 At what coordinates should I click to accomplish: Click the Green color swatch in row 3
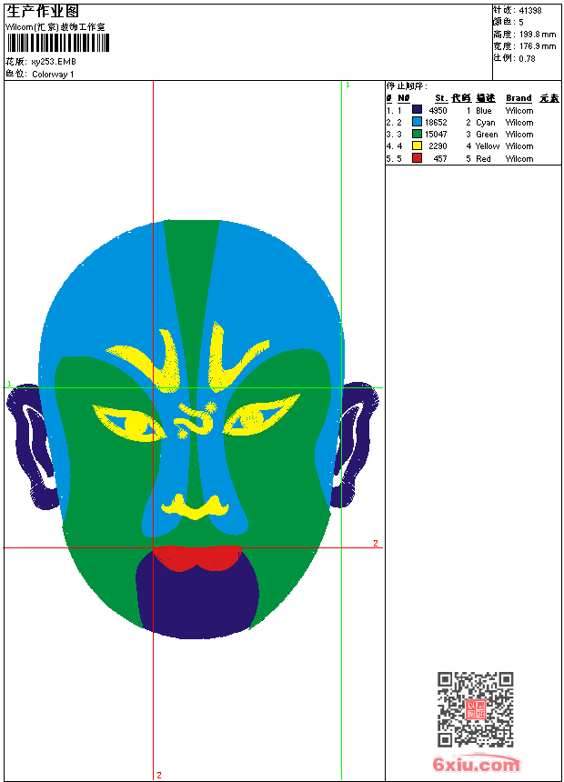(417, 134)
